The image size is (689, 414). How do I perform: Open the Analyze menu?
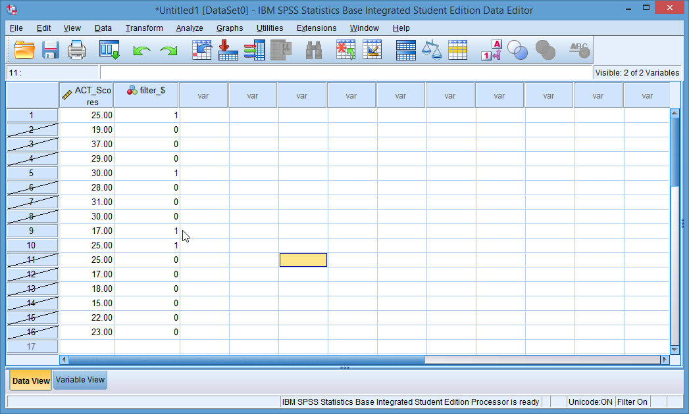point(190,28)
